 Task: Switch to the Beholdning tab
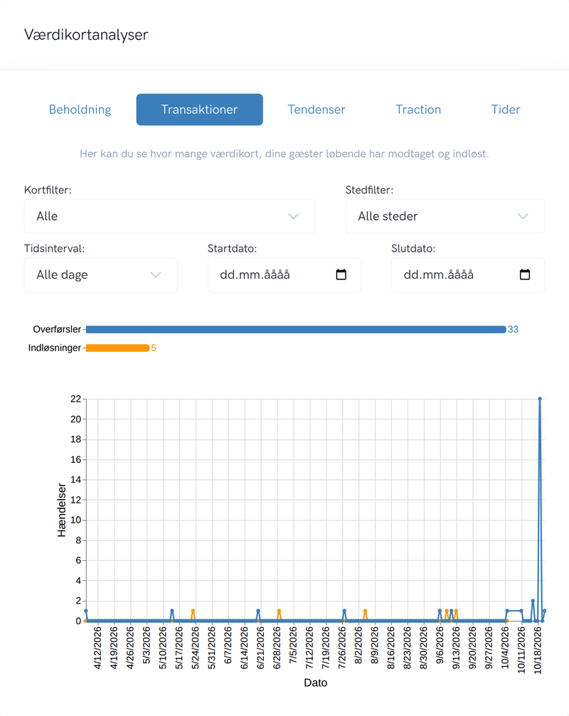80,109
